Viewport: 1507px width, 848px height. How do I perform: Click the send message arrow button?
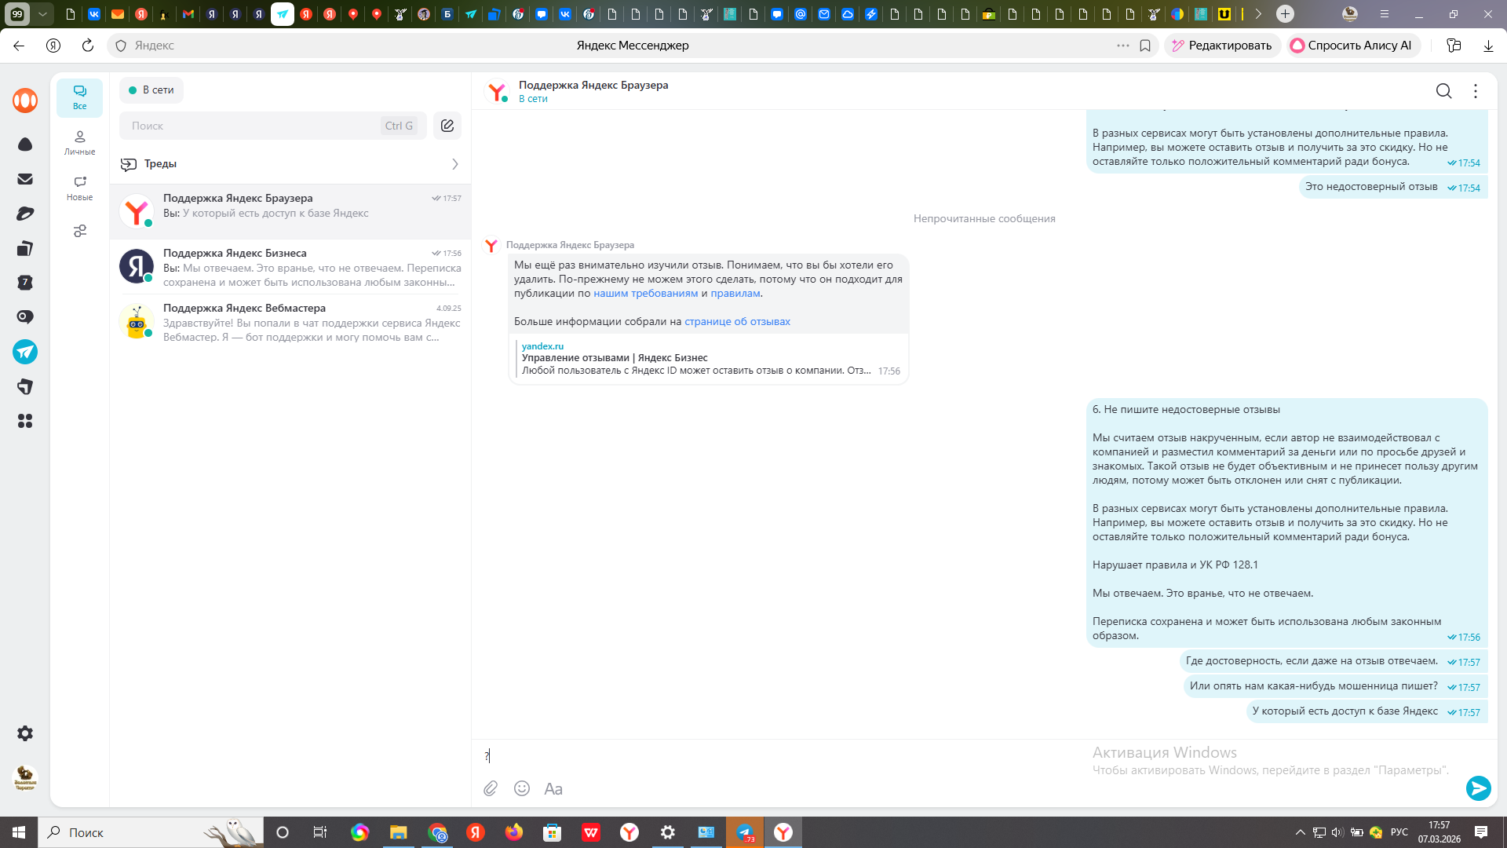[1478, 788]
